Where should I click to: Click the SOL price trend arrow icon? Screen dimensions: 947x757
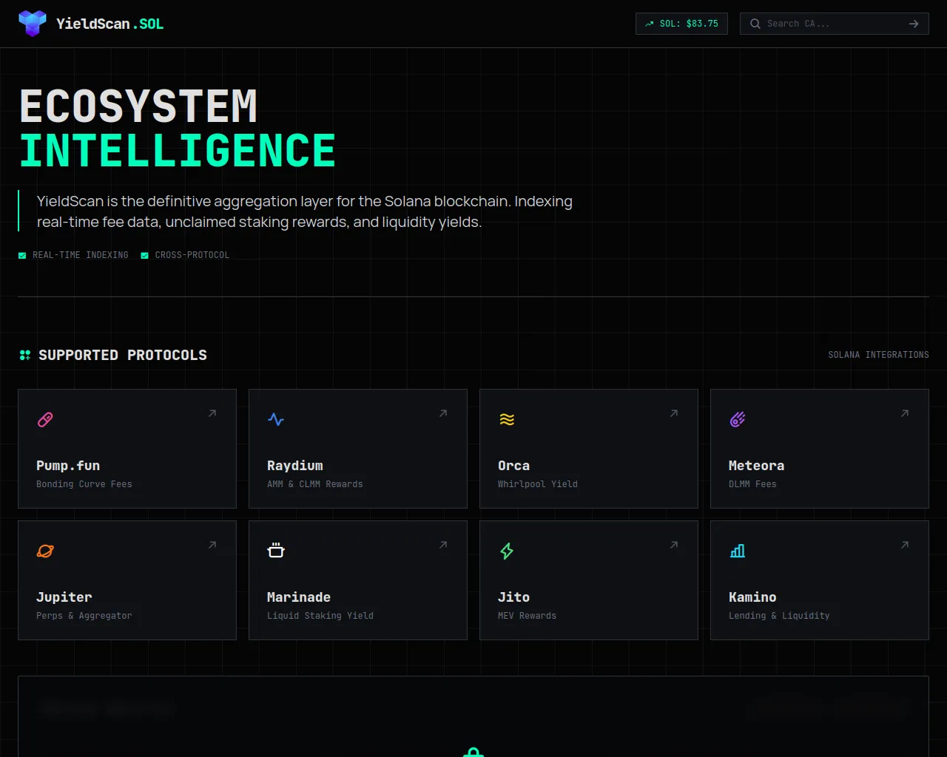(x=650, y=24)
